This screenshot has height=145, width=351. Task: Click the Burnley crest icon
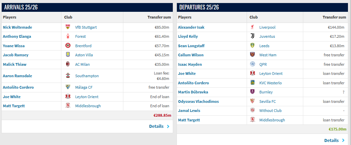point(252,92)
